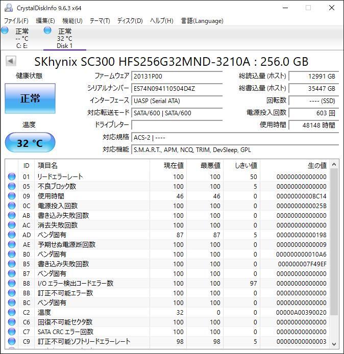Open the ファイル(F) menu
This screenshot has height=354, width=344.
tap(16, 21)
